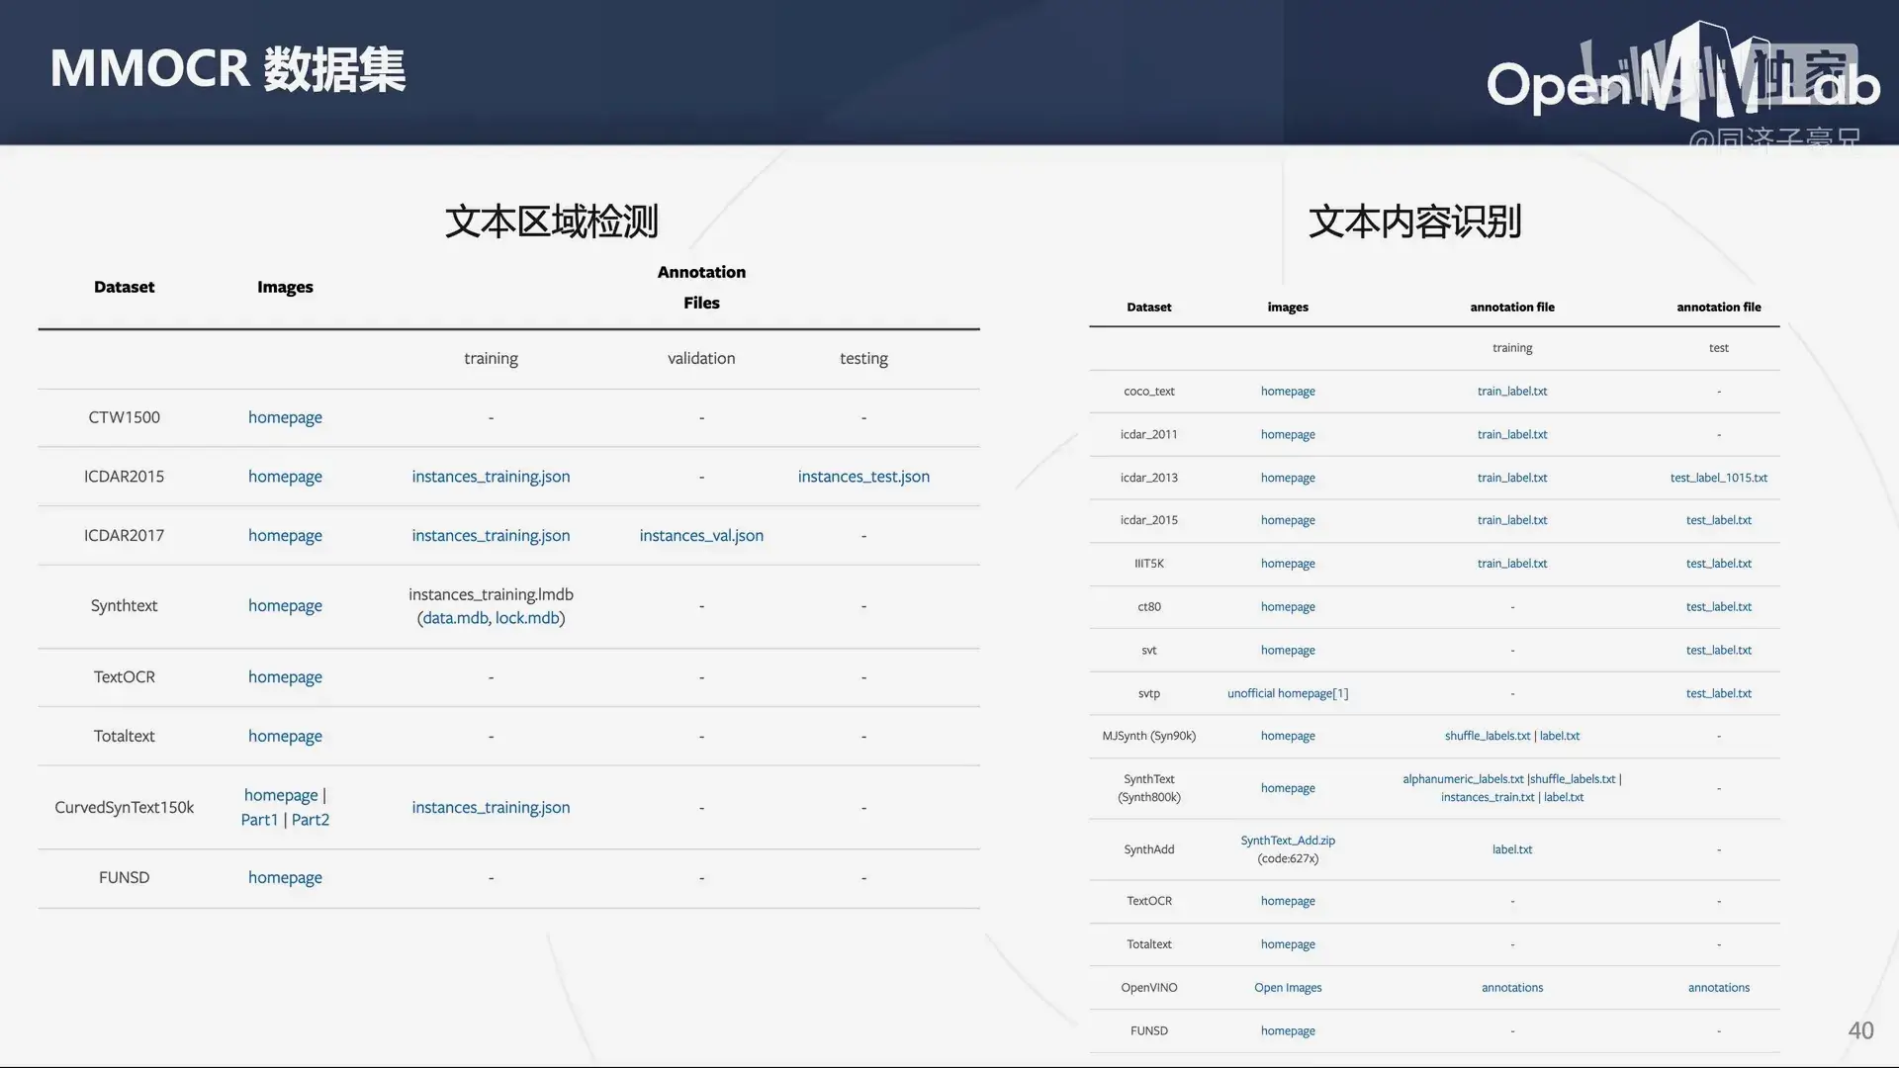
Task: Open train_label.txt in the icdar_2011 row
Action: tap(1512, 435)
